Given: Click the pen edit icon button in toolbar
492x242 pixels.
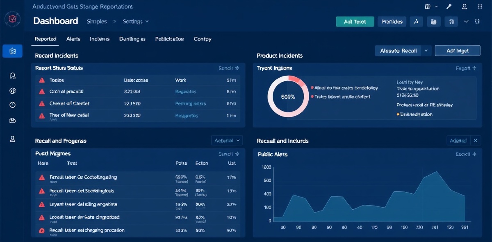Looking at the screenshot, I should point(416,22).
